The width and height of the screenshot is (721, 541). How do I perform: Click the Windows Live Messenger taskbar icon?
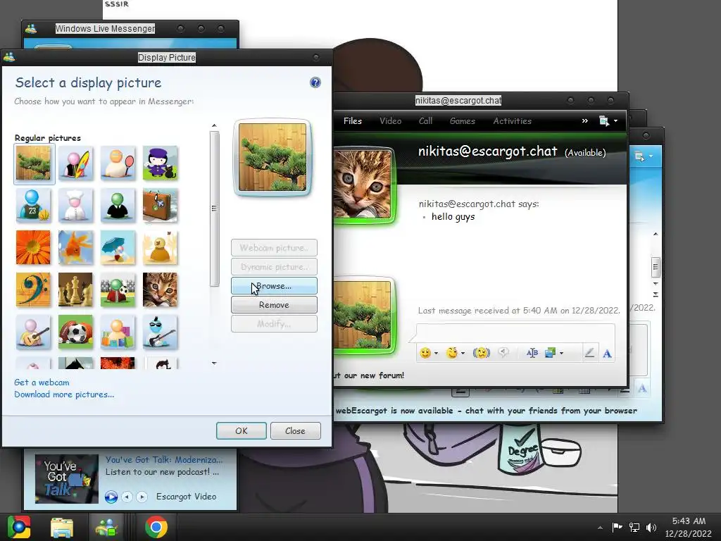[107, 527]
